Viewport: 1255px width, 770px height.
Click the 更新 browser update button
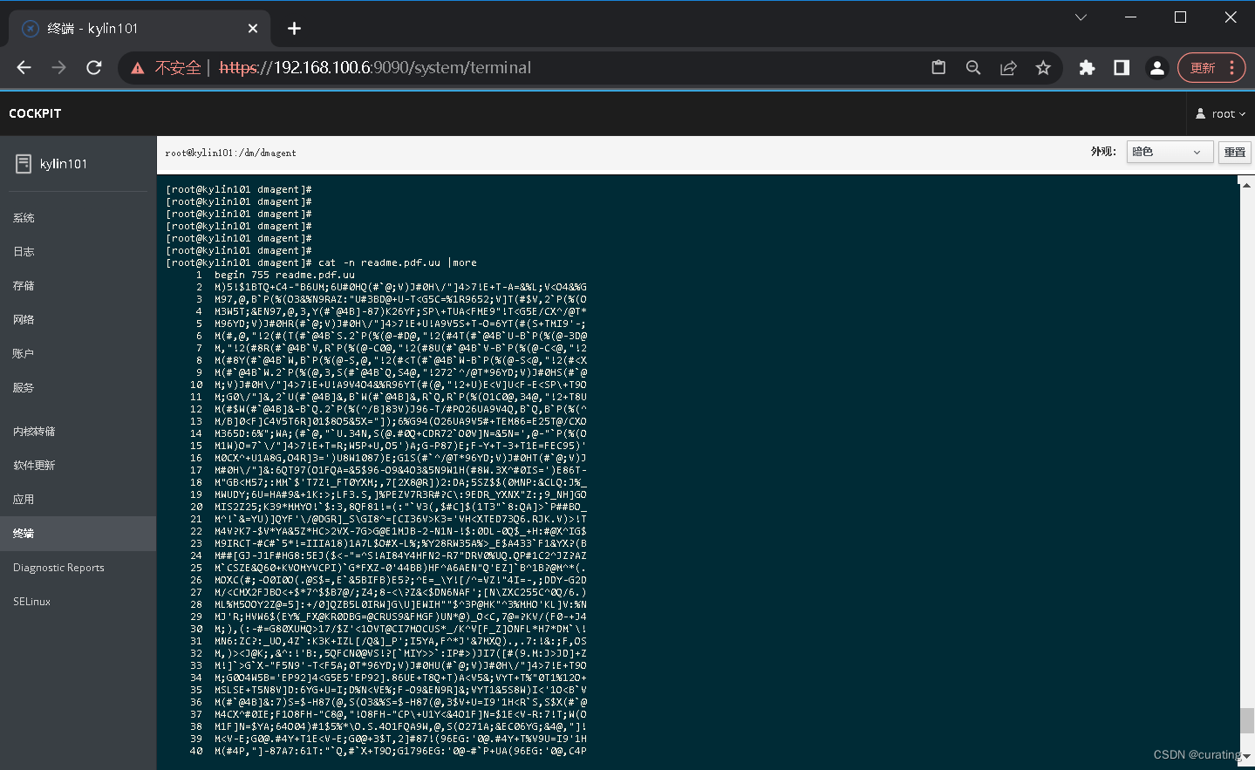(x=1207, y=67)
